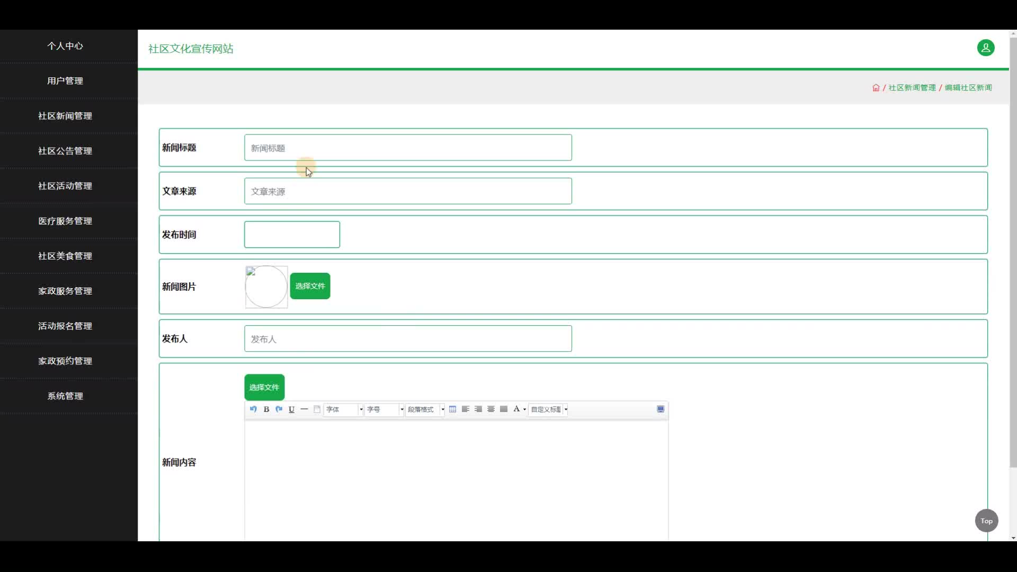
Task: Follow the 社区新闻管理 breadcrumb link
Action: pos(912,88)
